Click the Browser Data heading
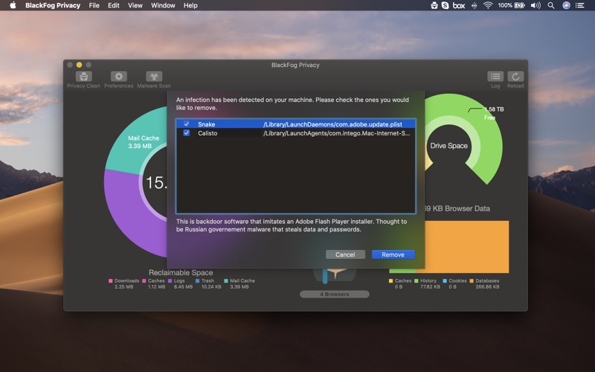Screen dimensions: 595x372 457,208
